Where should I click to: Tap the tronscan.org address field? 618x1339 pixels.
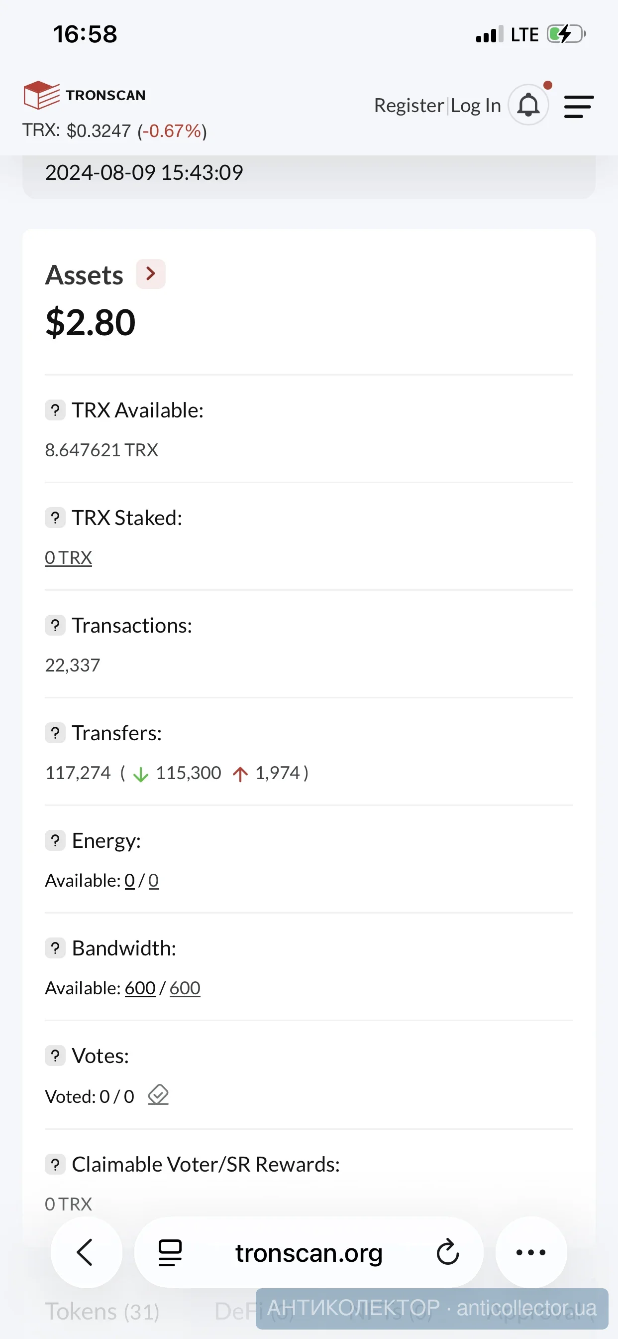click(x=309, y=1252)
